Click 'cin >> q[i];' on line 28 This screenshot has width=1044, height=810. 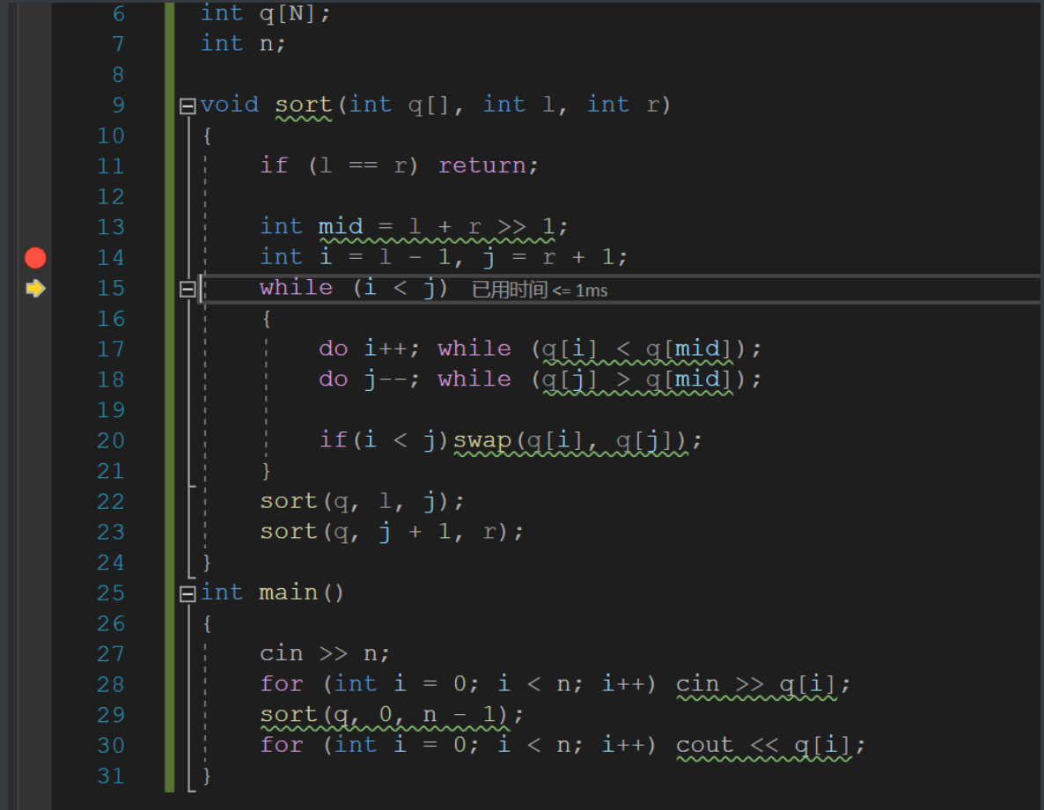pyautogui.click(x=764, y=684)
